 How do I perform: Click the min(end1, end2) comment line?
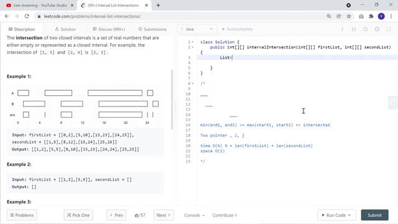[x=265, y=125]
